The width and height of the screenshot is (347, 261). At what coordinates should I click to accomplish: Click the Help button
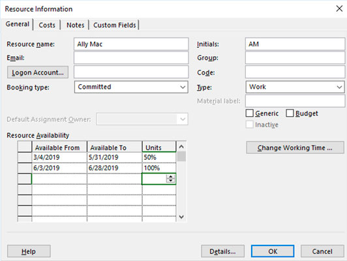[x=29, y=251]
